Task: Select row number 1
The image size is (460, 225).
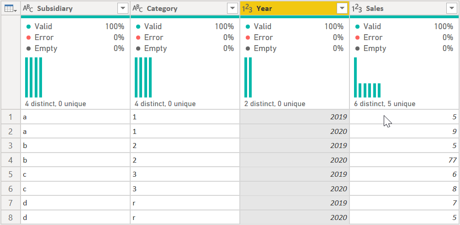Action: pos(11,117)
